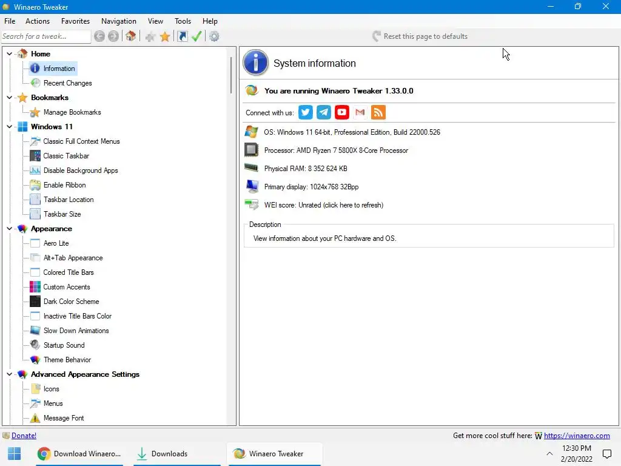The image size is (621, 466).
Task: Click the Manage Bookmarks star icon
Action: coord(35,112)
